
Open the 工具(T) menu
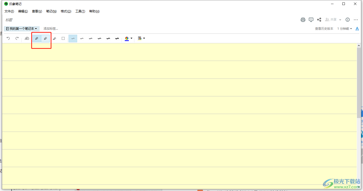coord(80,11)
